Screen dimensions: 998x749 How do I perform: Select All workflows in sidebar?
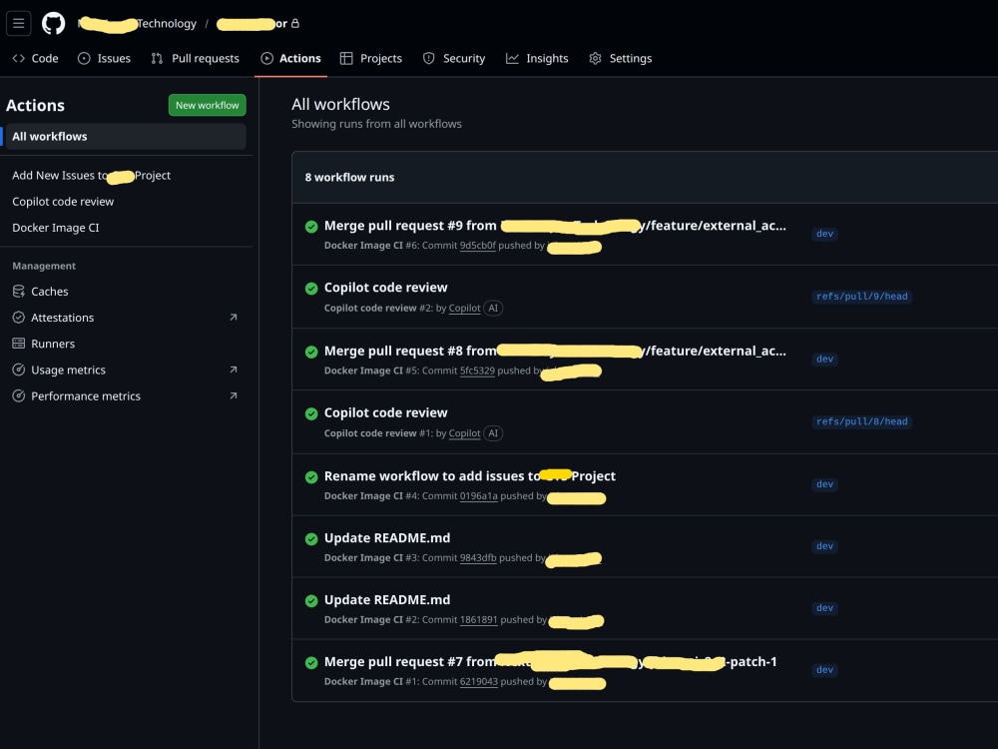125,136
